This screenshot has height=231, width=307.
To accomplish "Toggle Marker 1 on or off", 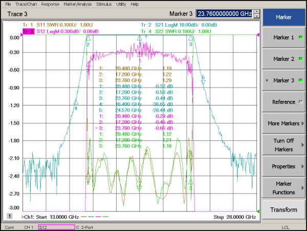I will pyautogui.click(x=284, y=37).
